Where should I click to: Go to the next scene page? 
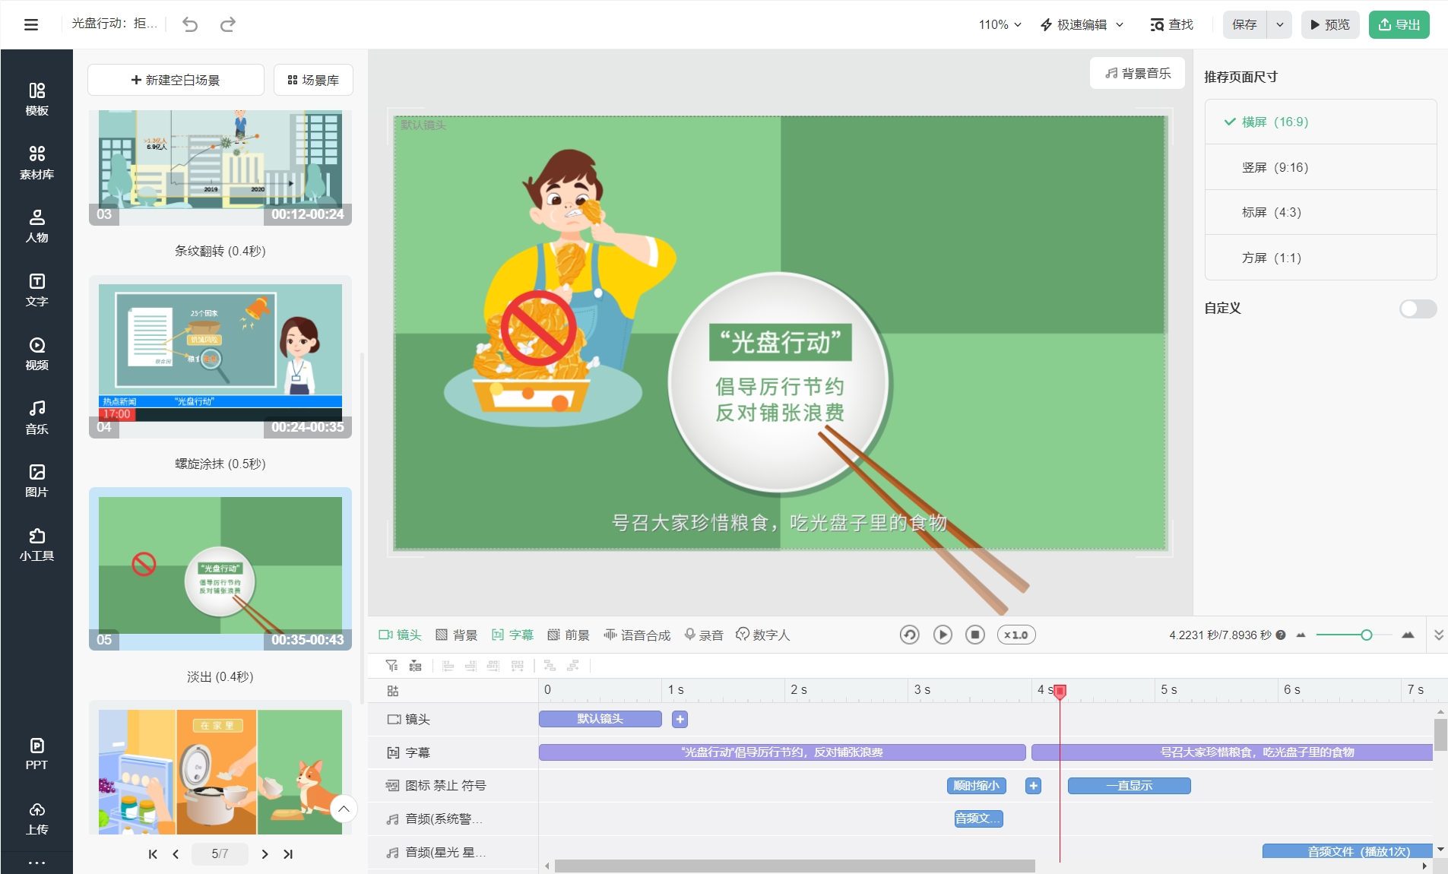(x=265, y=854)
